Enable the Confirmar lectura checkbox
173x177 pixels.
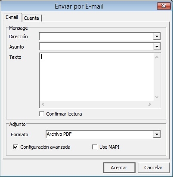[41, 114]
